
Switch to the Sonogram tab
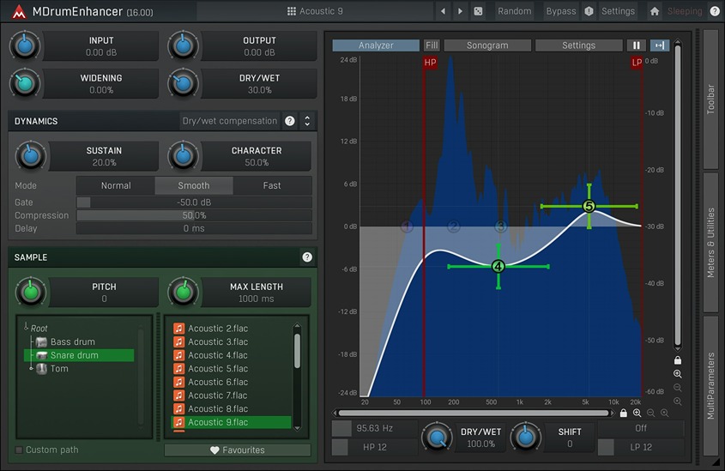pyautogui.click(x=486, y=45)
